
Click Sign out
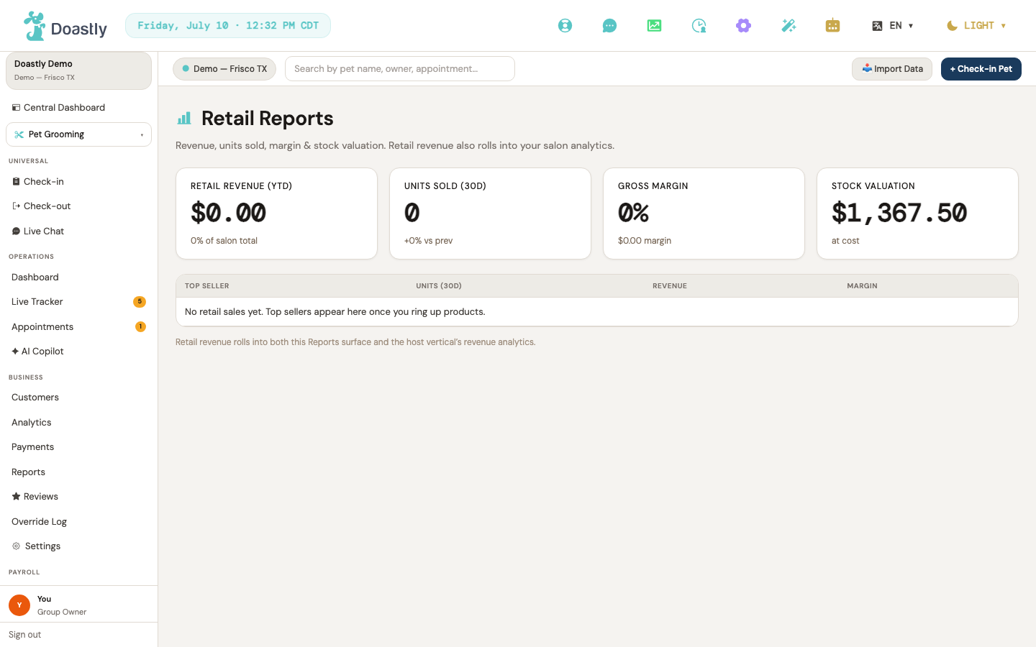(24, 635)
